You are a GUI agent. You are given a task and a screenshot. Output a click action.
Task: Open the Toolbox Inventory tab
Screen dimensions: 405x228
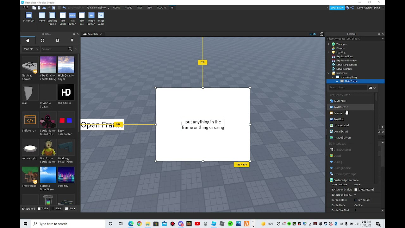pos(42,41)
